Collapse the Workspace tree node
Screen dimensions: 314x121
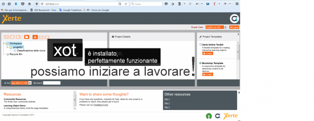pyautogui.click(x=4, y=43)
